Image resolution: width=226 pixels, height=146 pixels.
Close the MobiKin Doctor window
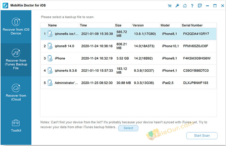[x=222, y=6]
